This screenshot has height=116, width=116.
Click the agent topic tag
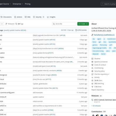(99, 39)
